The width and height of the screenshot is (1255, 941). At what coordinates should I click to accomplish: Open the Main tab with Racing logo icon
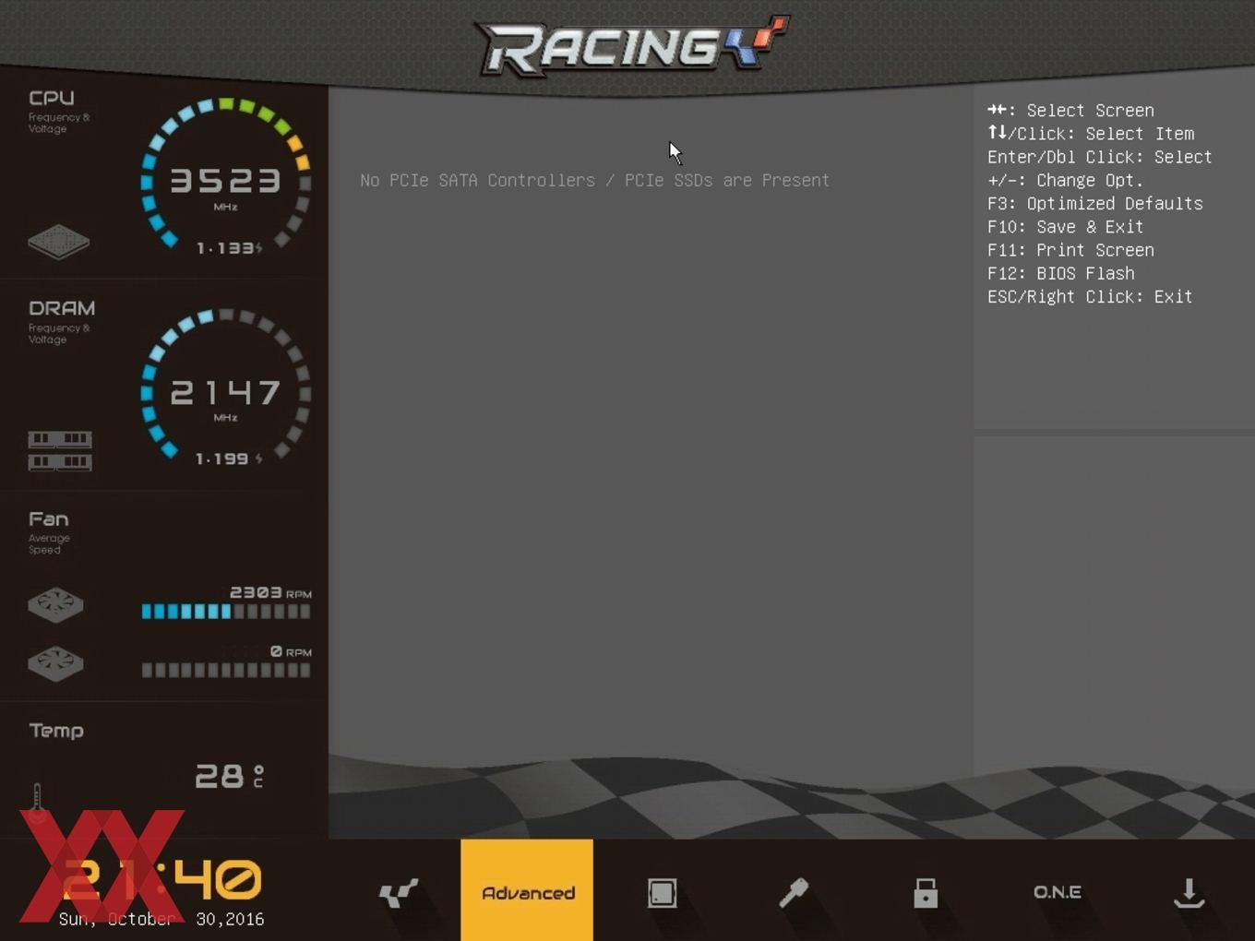(399, 892)
